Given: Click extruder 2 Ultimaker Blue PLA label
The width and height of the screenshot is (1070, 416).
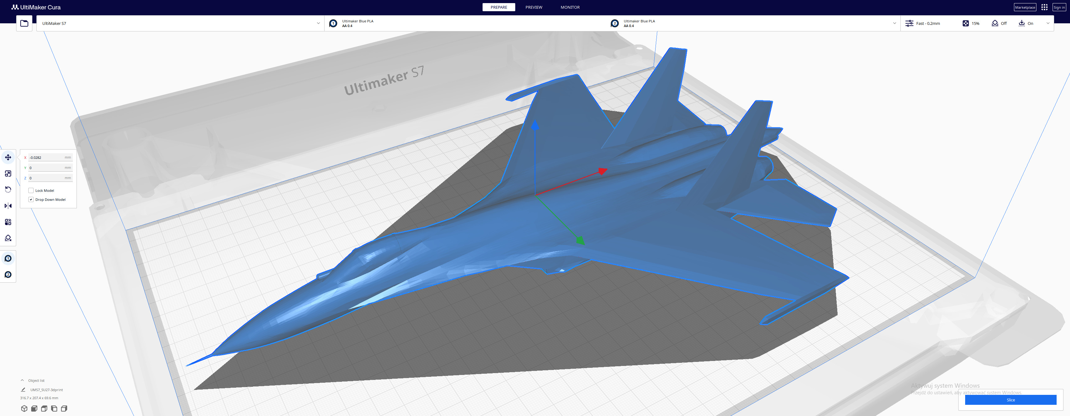Looking at the screenshot, I should point(639,21).
